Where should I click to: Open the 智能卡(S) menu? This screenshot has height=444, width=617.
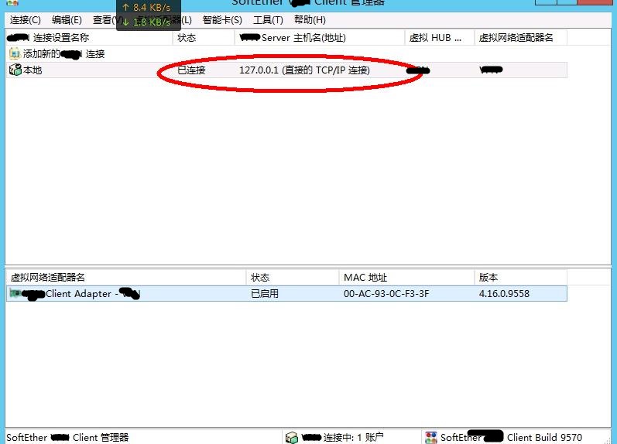[x=222, y=20]
